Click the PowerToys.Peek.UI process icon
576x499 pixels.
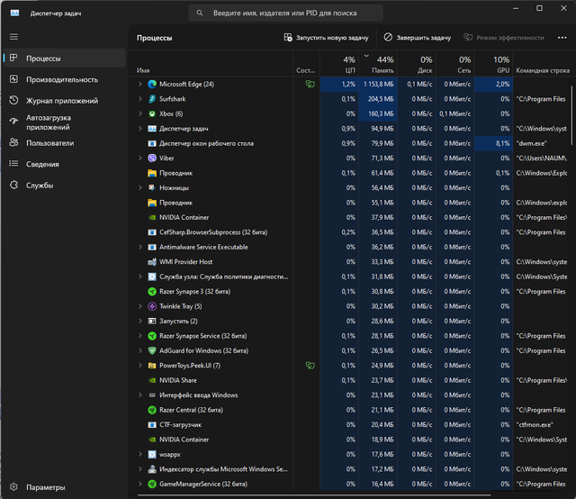(x=152, y=366)
